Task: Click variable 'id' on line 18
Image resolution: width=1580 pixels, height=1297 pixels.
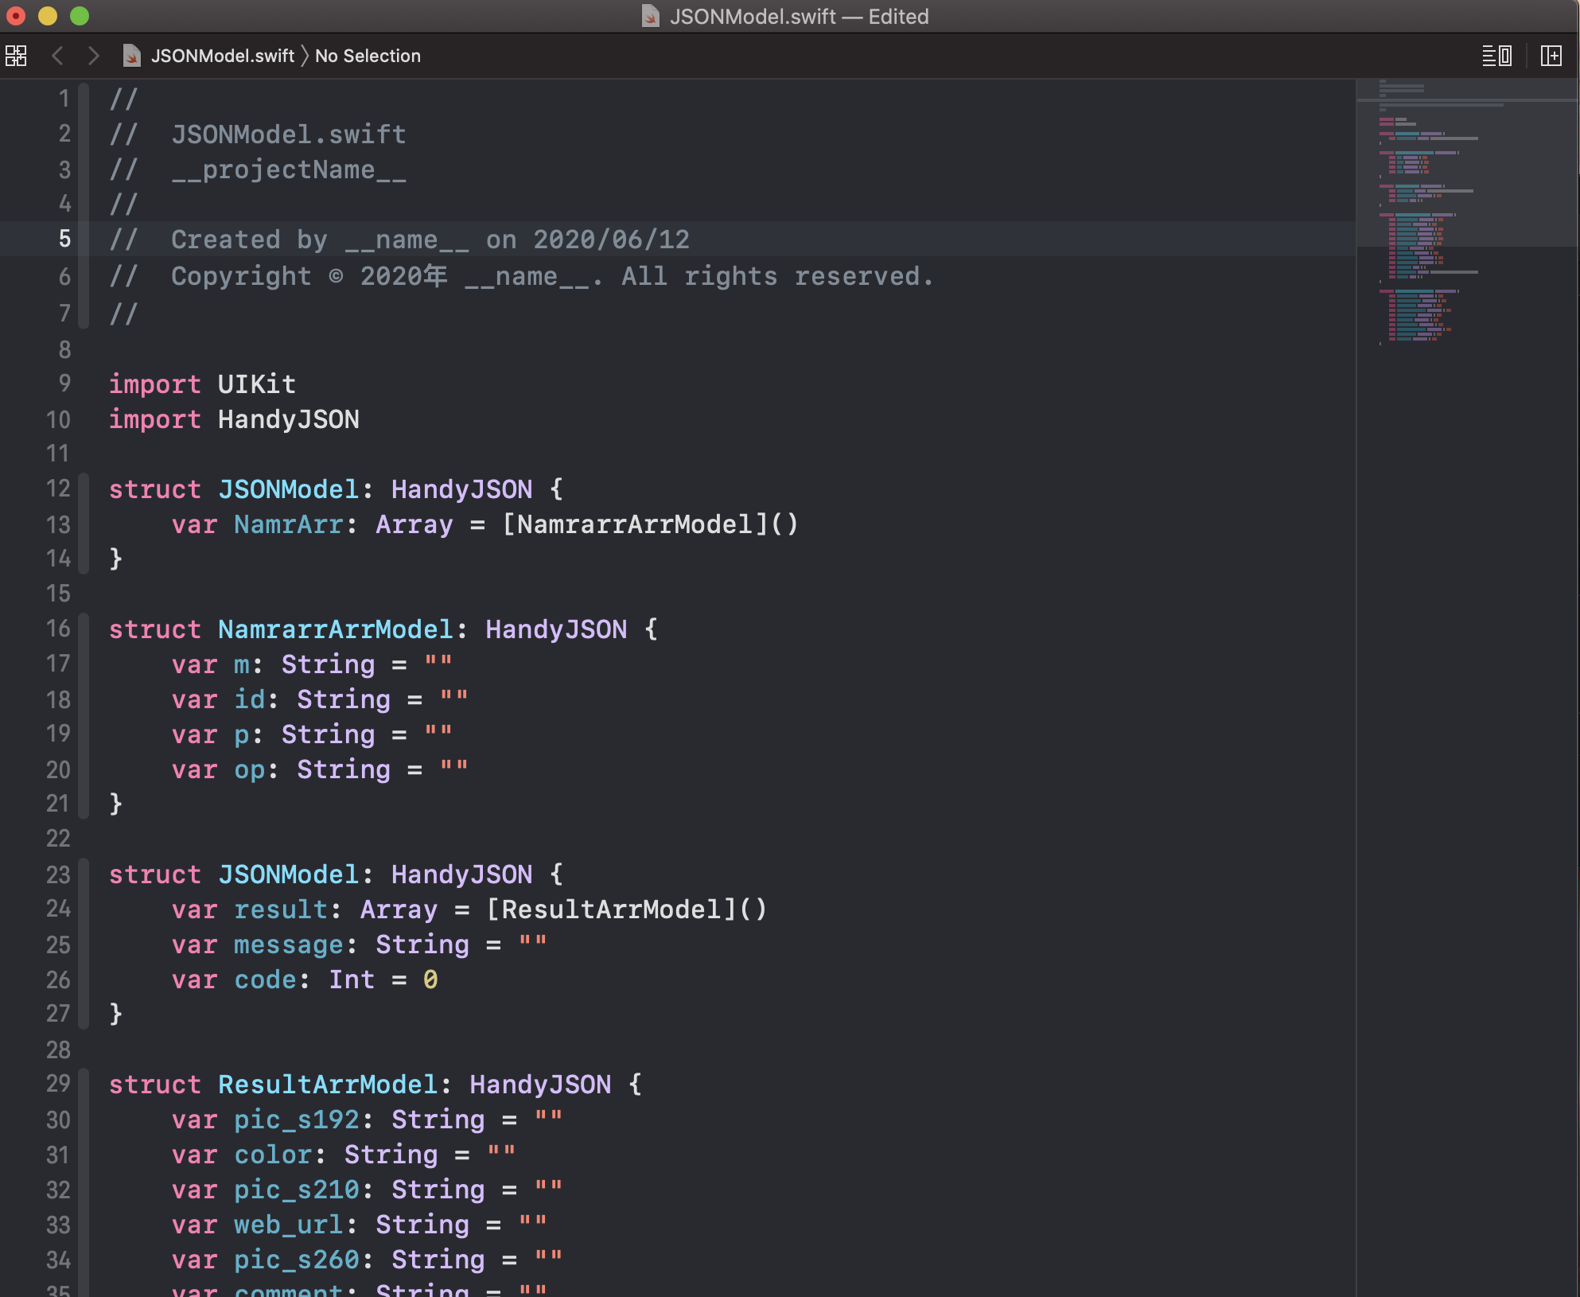Action: tap(249, 699)
